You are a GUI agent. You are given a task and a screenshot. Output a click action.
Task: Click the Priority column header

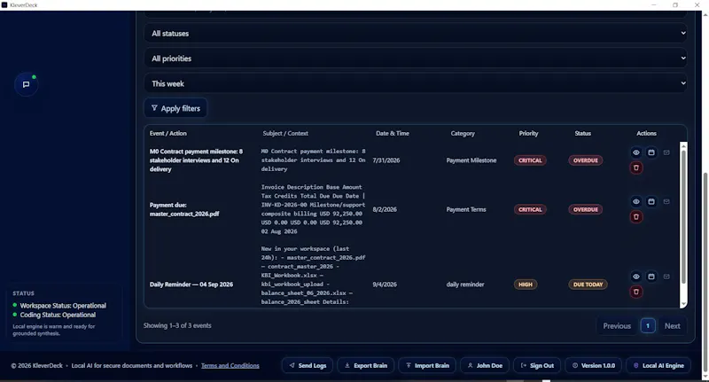(x=528, y=133)
